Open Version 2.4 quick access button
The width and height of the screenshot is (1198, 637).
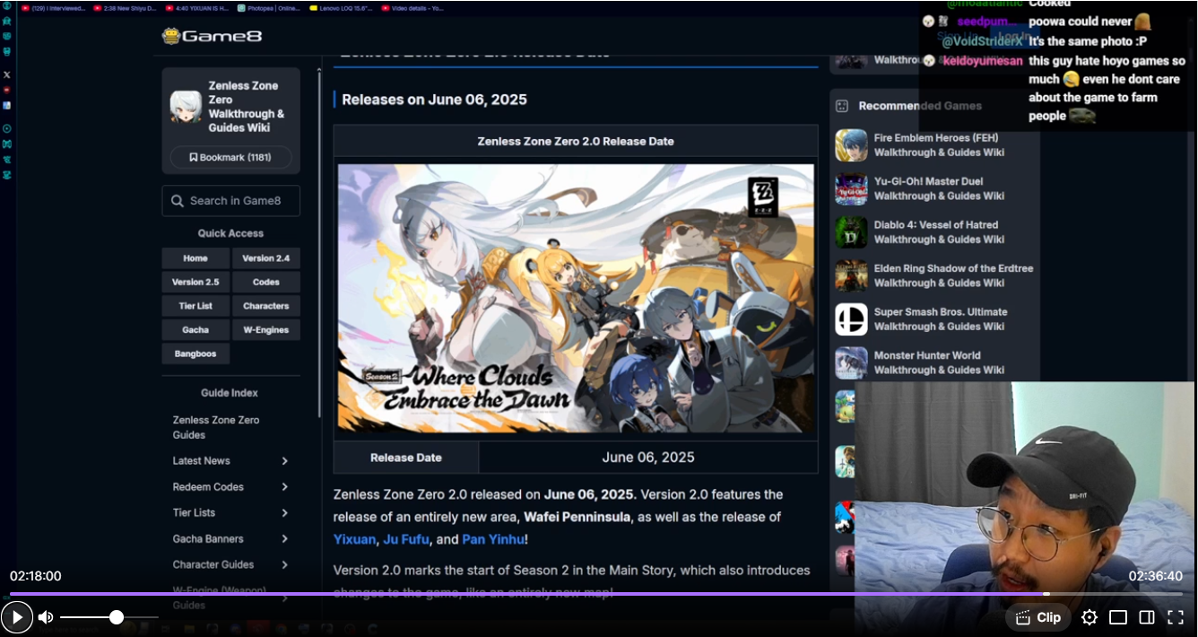click(266, 258)
